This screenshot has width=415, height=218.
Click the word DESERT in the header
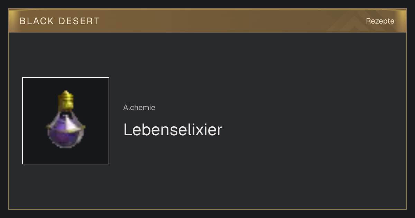79,21
